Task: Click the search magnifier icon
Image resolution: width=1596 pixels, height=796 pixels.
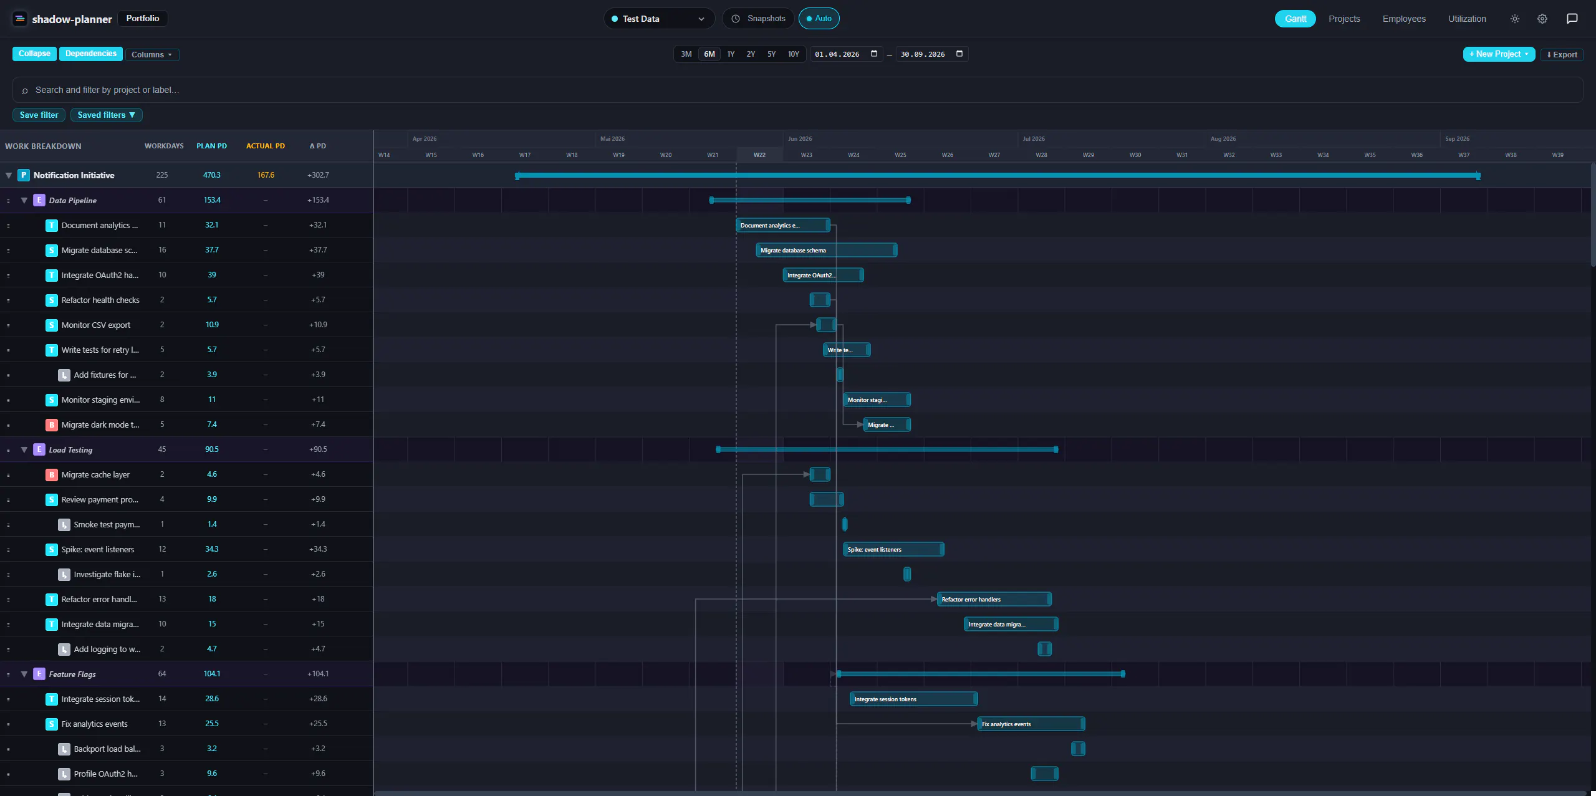Action: click(x=25, y=90)
